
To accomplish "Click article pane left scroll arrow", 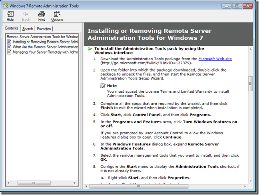I will (86, 187).
